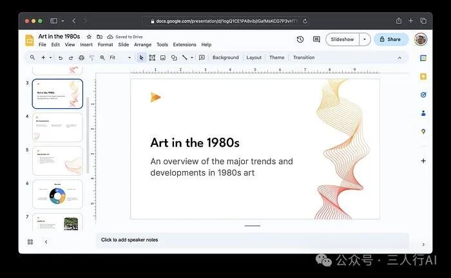This screenshot has height=278, width=451.
Task: Open grid view at bottom left
Action: pos(30,242)
